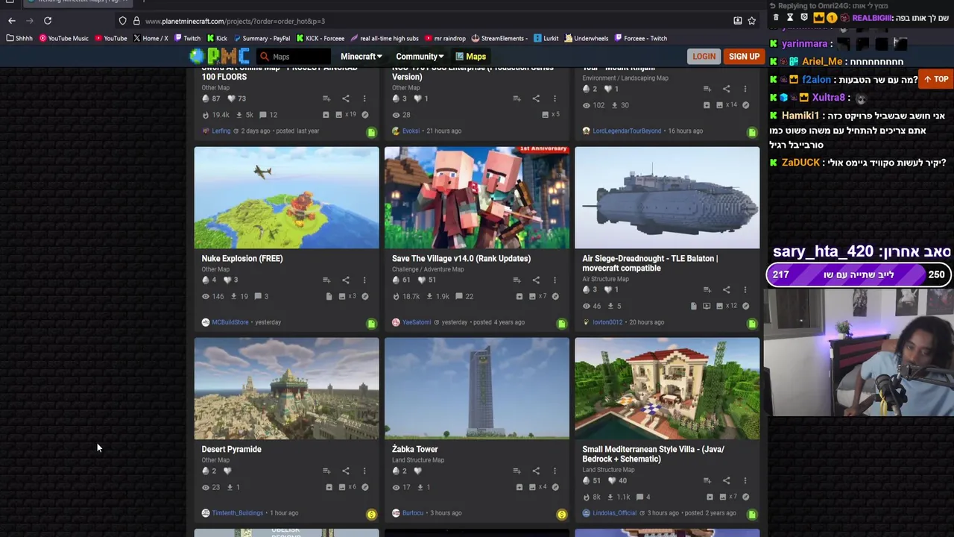Share the Żabka Tower map
Image resolution: width=954 pixels, height=537 pixels.
click(536, 471)
